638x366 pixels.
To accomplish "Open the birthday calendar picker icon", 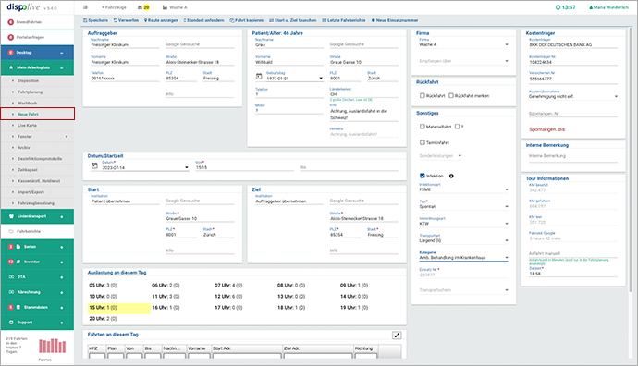I will pos(259,76).
